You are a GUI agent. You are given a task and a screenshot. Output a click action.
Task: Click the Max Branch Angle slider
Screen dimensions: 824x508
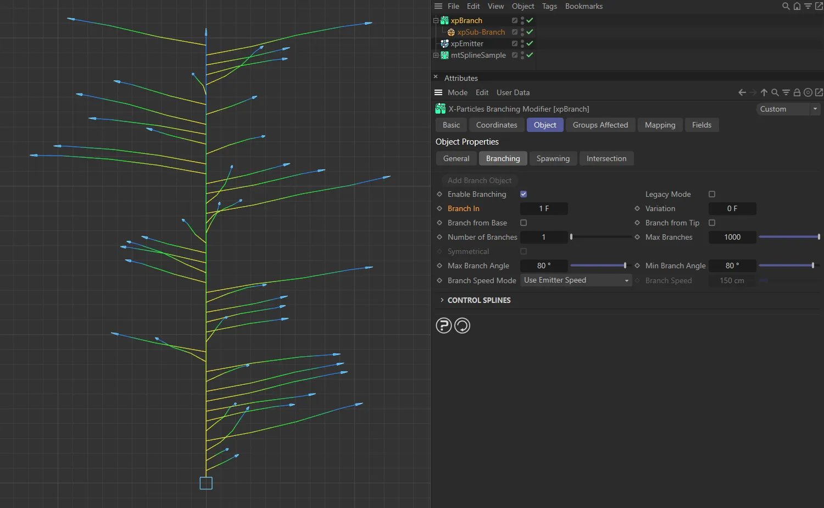(x=598, y=266)
